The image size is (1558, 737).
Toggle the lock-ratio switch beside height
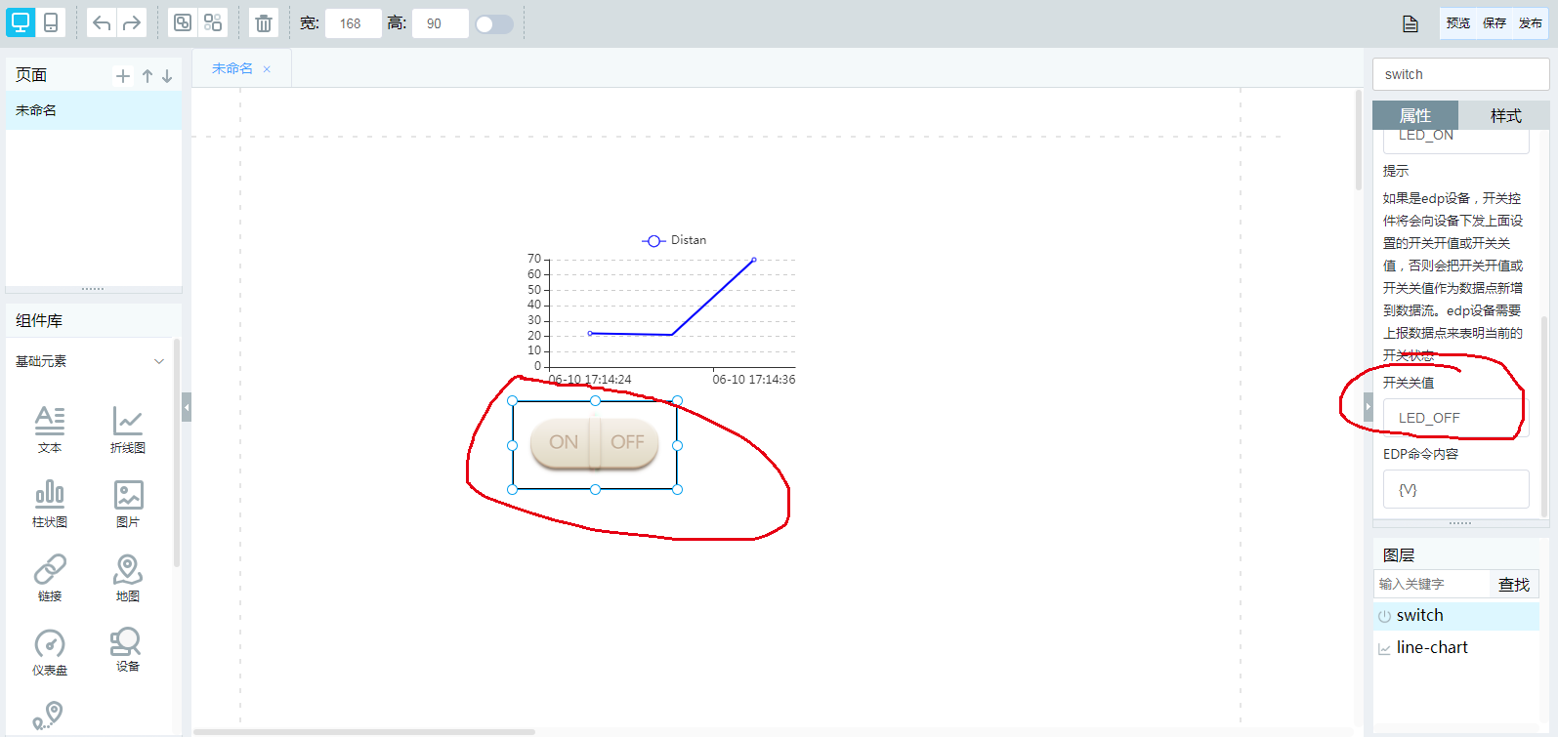point(494,23)
